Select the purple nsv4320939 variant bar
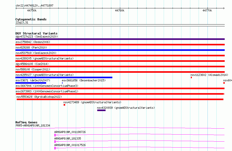Viewport: 232px width, 151px height. click(101, 110)
